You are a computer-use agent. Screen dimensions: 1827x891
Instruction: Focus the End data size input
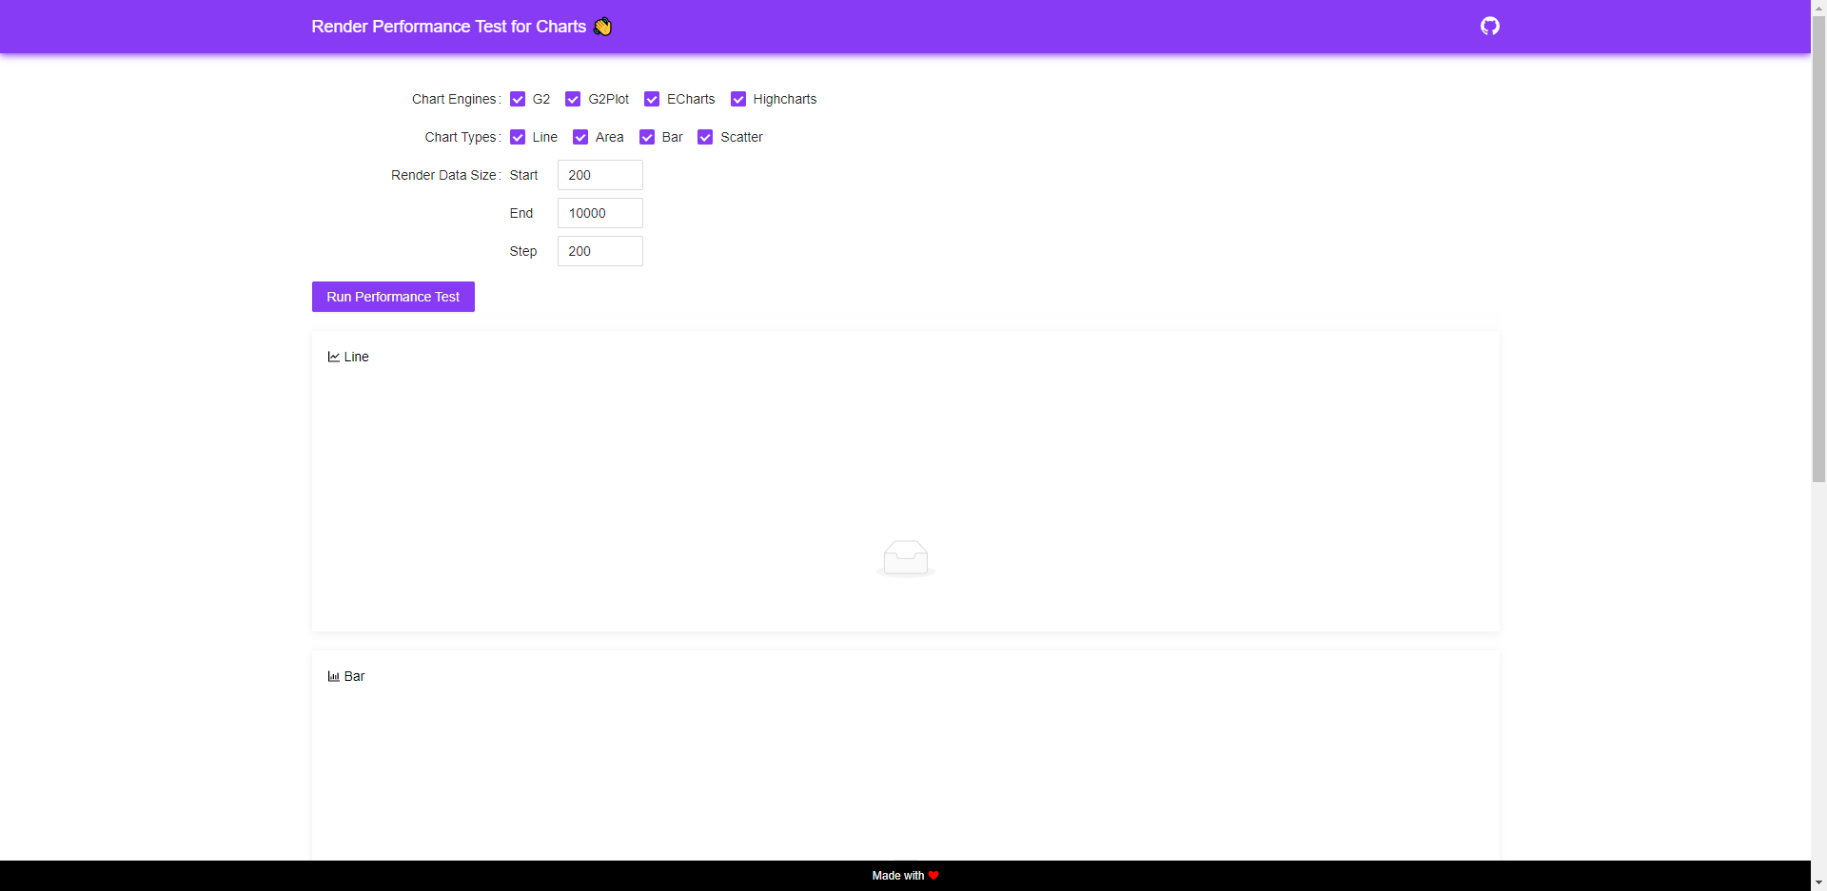tap(600, 213)
